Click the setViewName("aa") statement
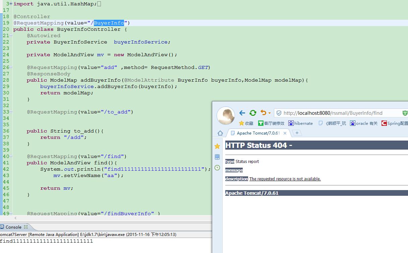The width and height of the screenshot is (408, 253). point(89,175)
